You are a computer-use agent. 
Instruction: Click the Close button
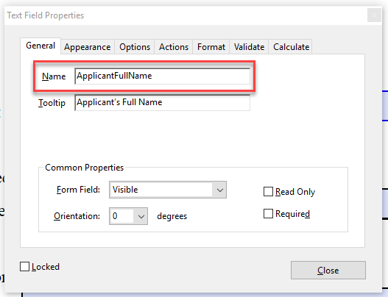pos(328,271)
